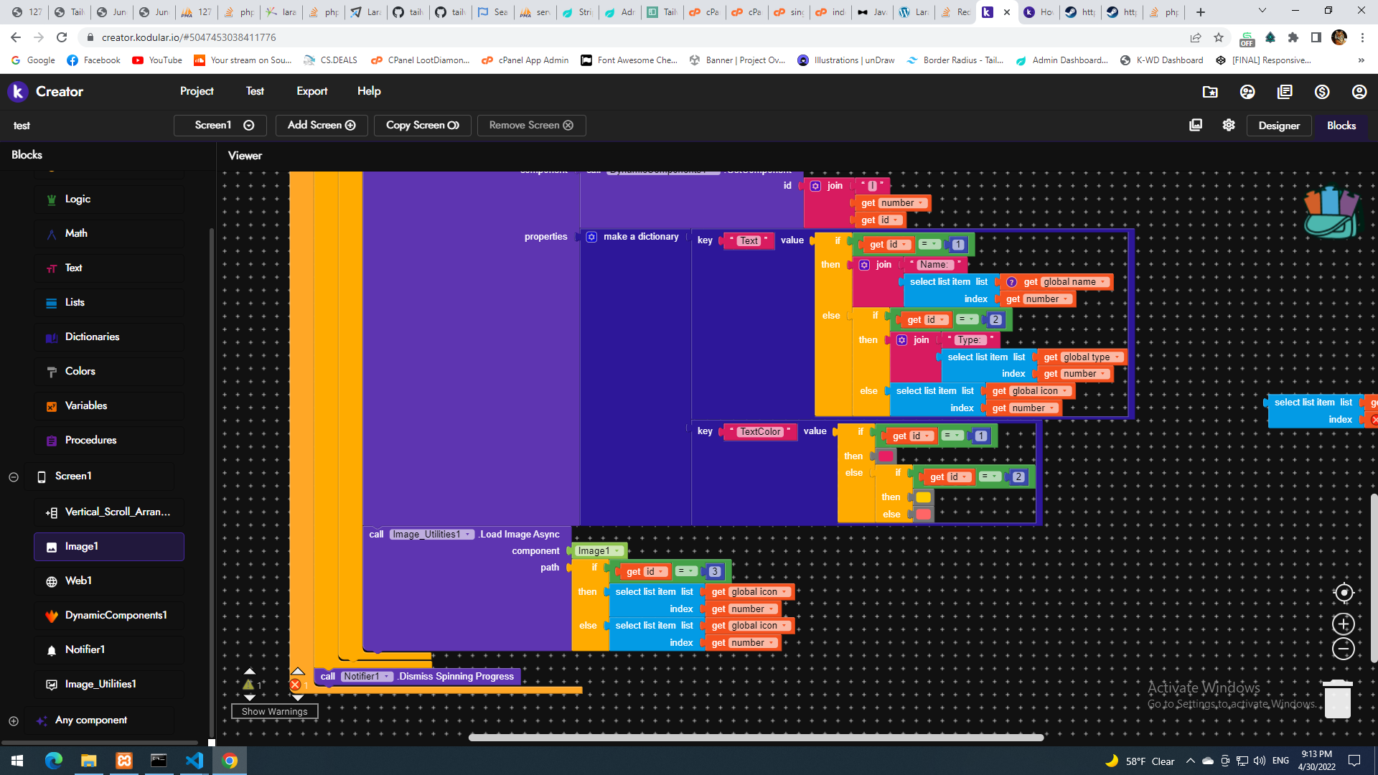
Task: Expand the Any component section
Action: (14, 720)
